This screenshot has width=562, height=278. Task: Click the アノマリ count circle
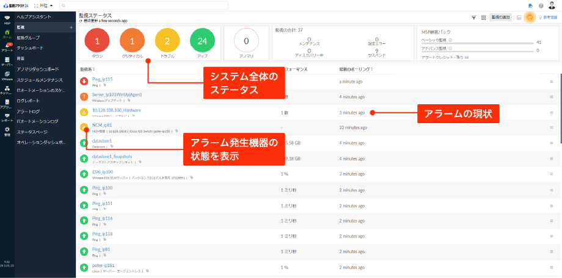246,41
